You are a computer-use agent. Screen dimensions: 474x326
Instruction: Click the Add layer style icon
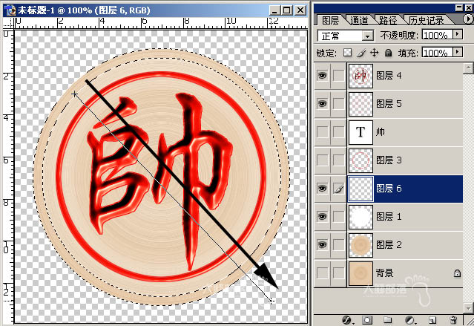pos(347,319)
